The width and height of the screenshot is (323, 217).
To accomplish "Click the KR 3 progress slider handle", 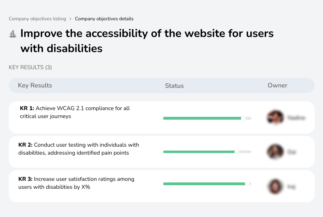I will point(247,184).
